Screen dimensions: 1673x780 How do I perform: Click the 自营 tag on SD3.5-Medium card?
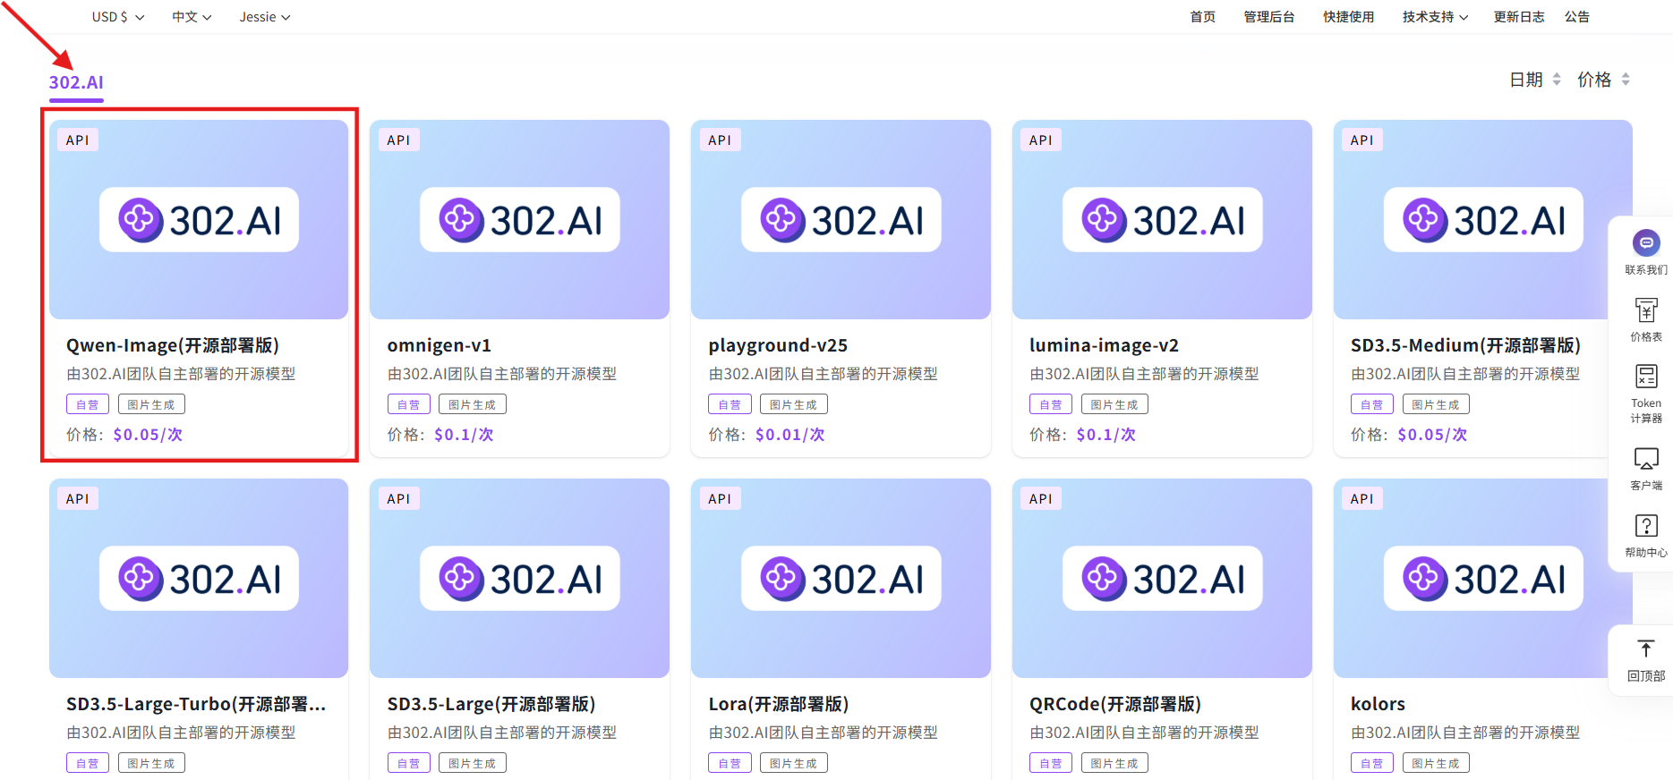point(1372,404)
